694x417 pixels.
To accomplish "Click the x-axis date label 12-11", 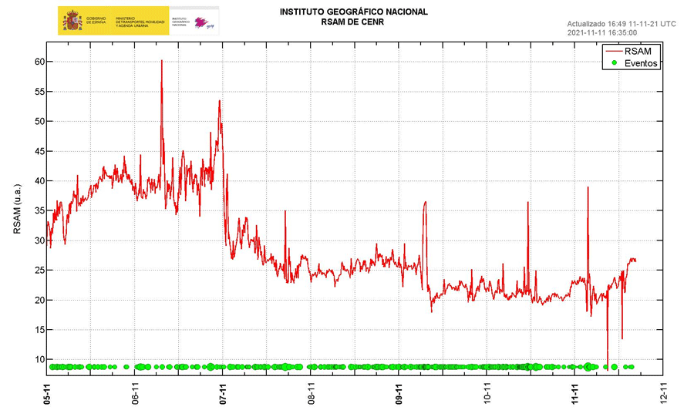I will [x=662, y=394].
